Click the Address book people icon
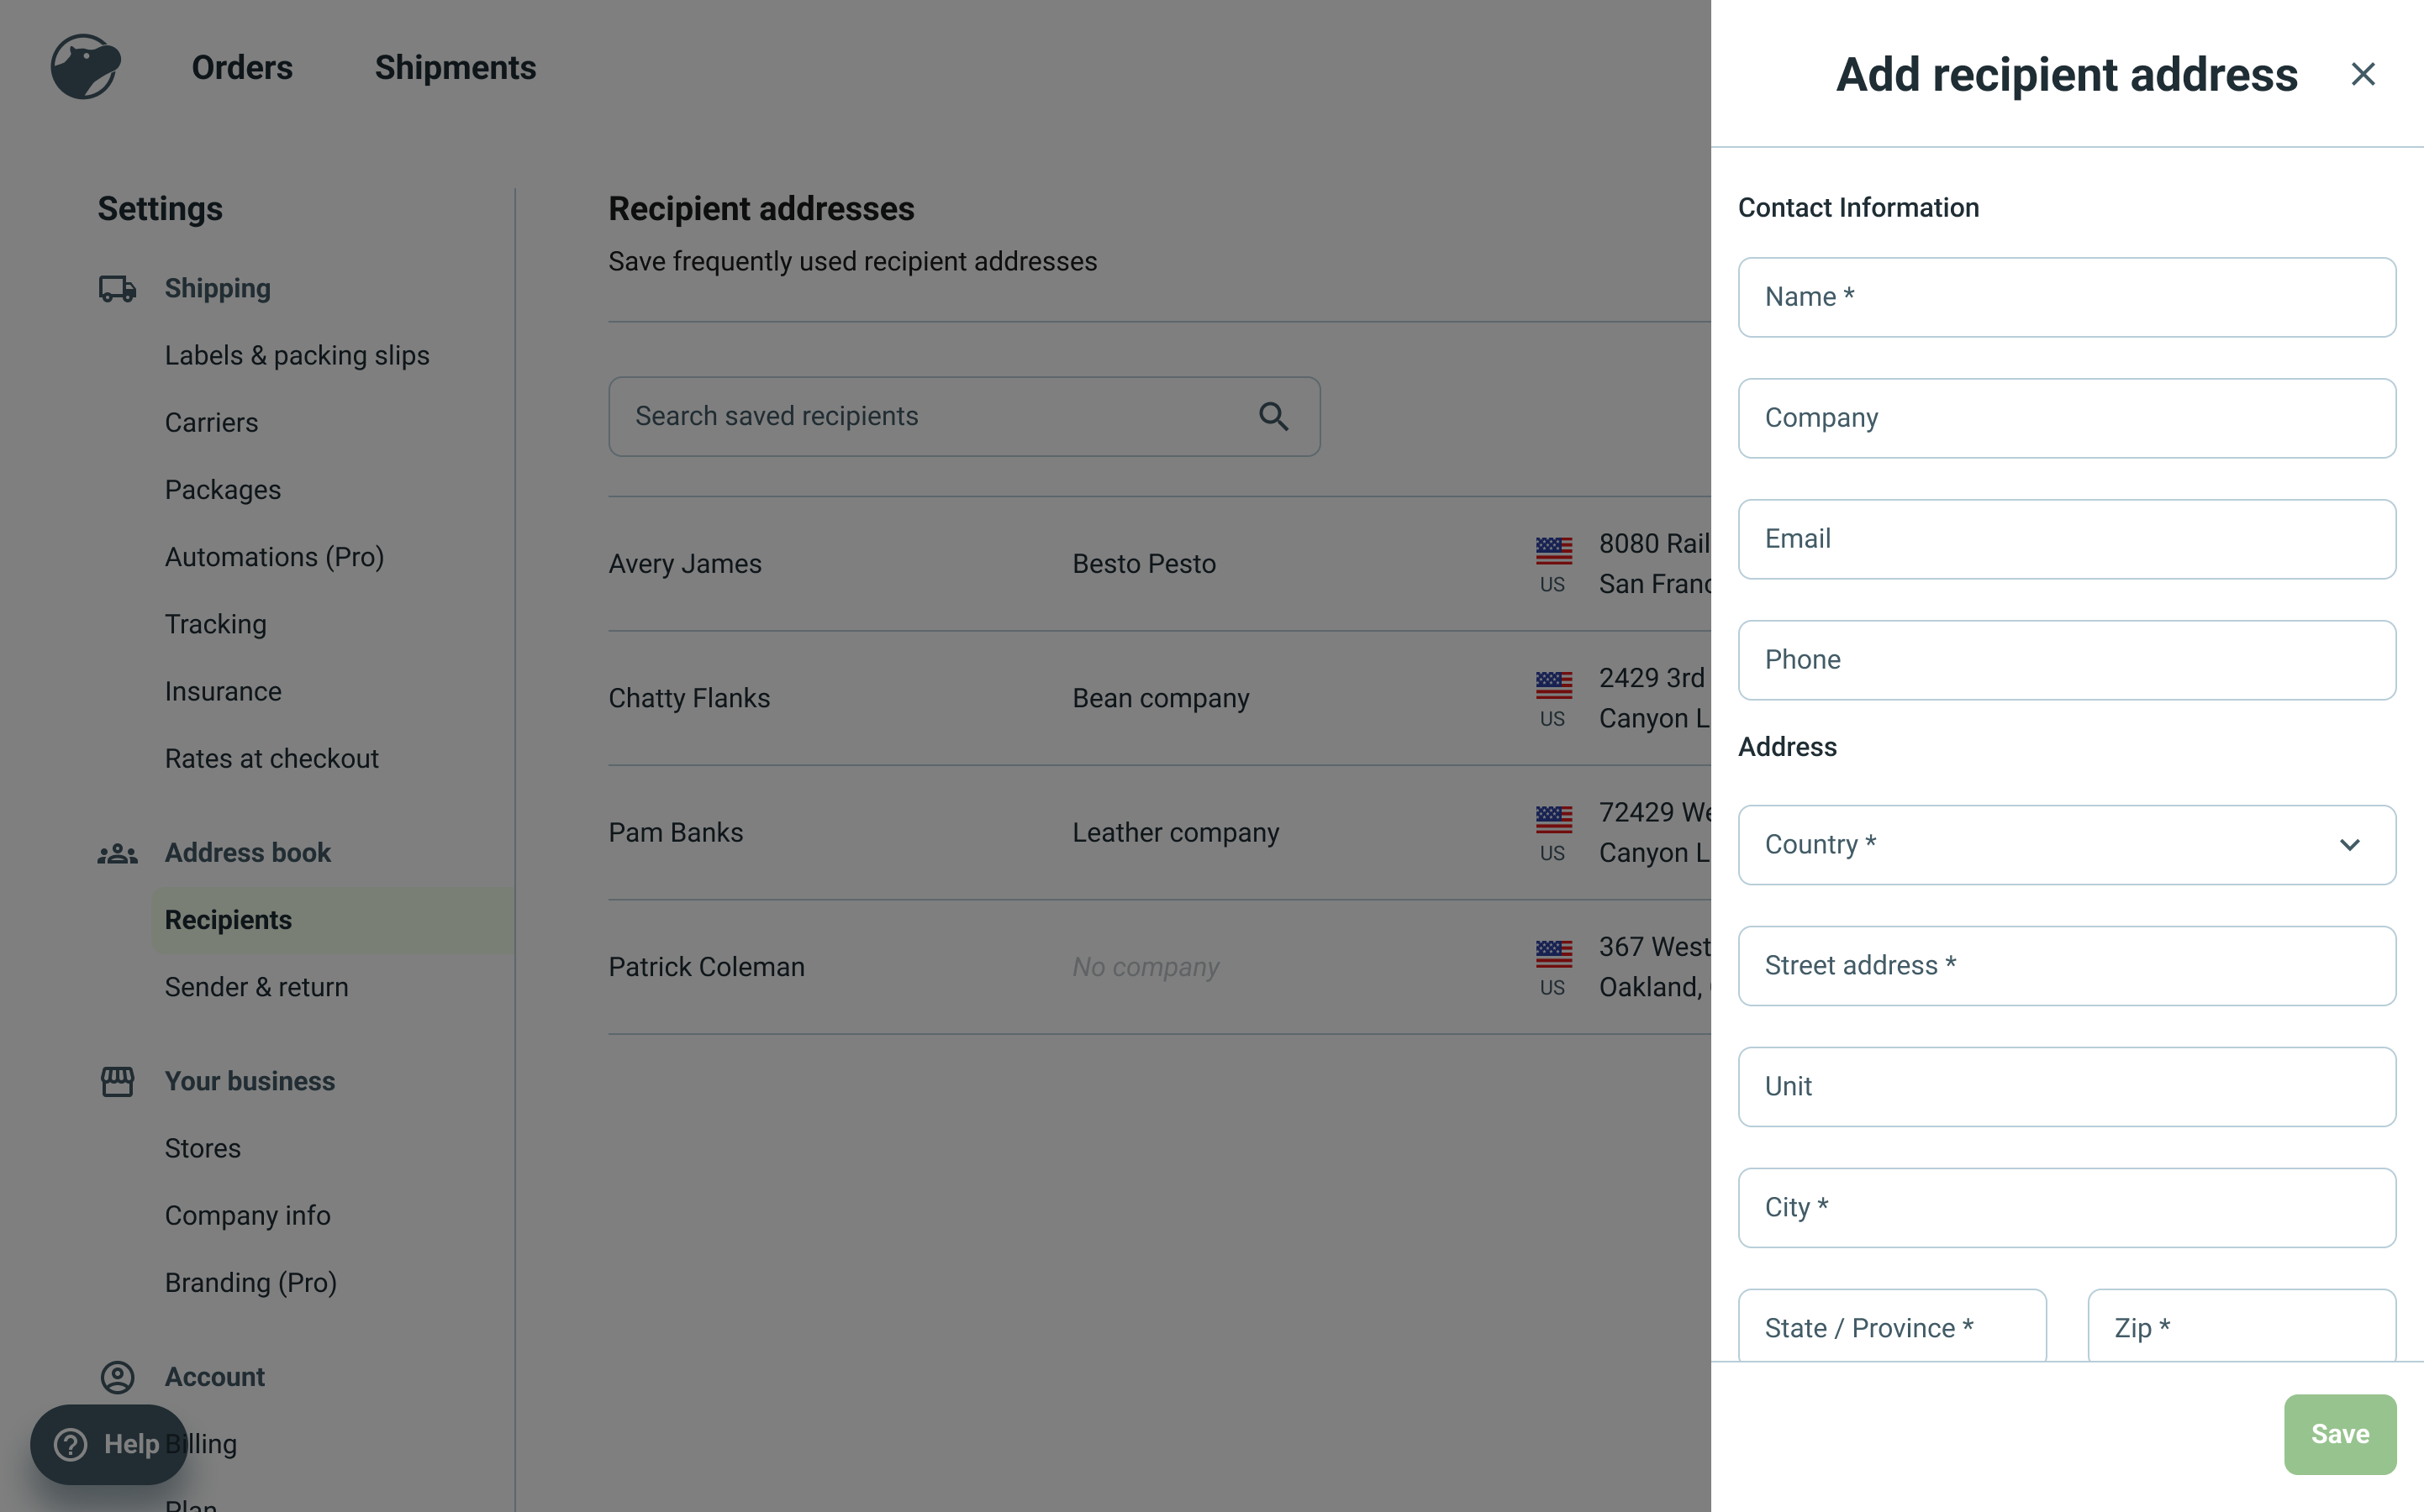2424x1512 pixels. pyautogui.click(x=117, y=853)
